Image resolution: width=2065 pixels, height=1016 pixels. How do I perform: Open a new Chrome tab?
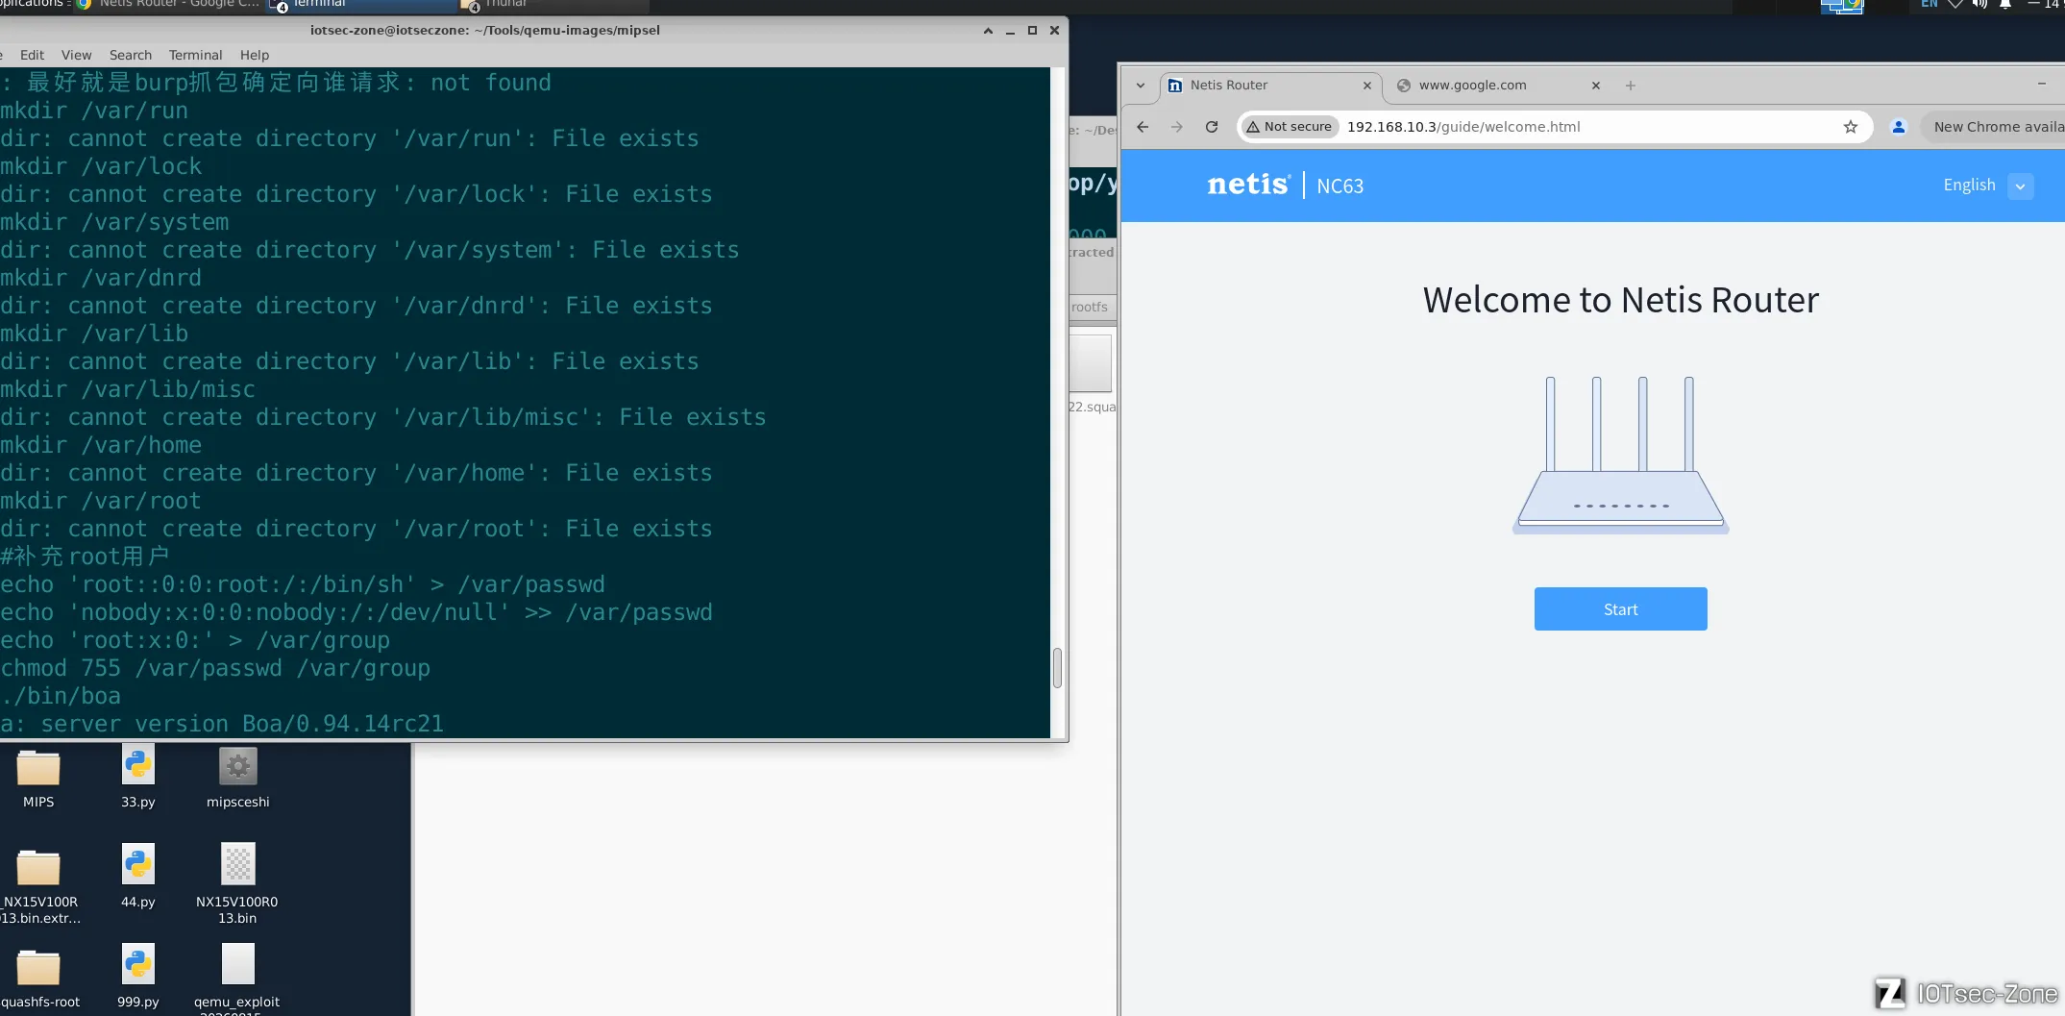click(x=1631, y=86)
